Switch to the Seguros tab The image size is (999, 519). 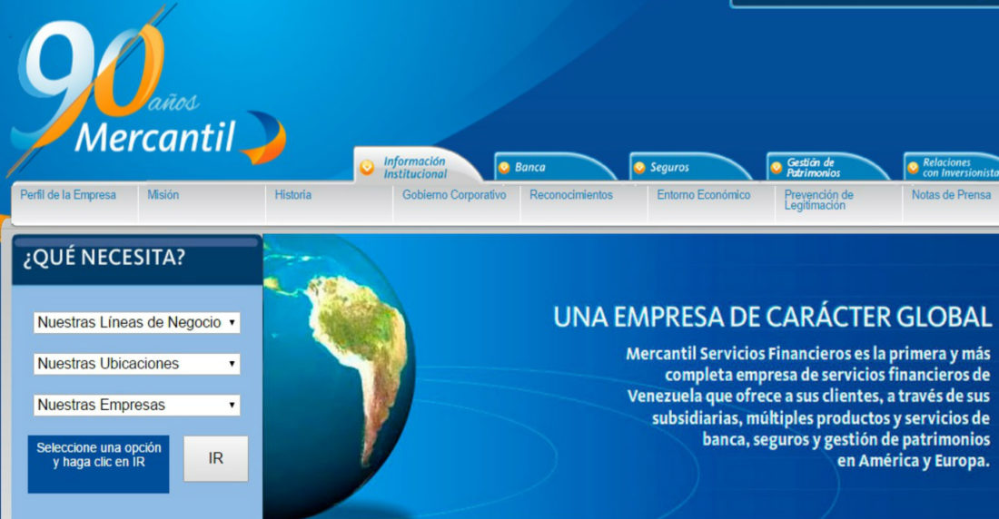669,168
